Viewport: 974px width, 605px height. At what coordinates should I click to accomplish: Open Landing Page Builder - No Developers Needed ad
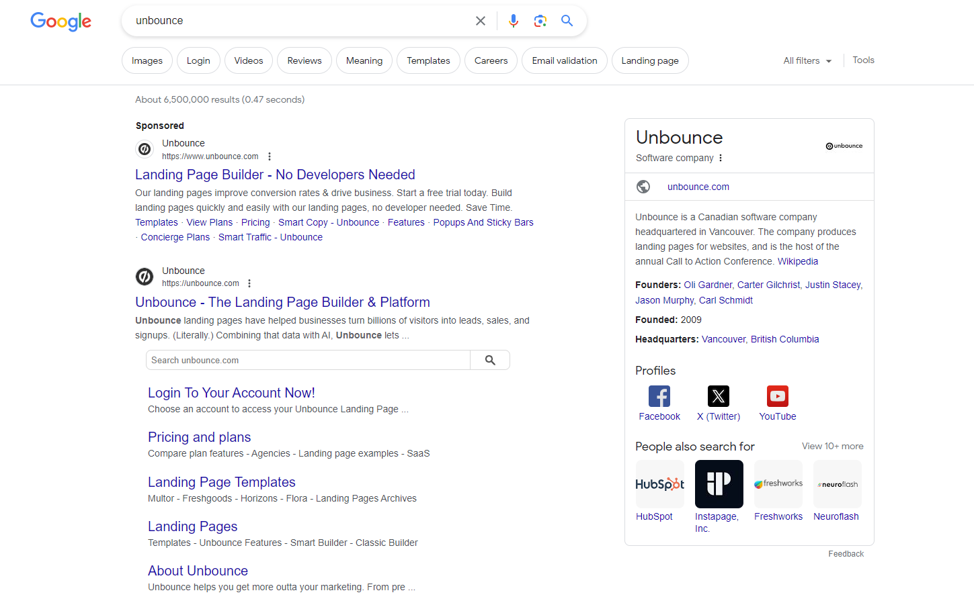point(275,175)
